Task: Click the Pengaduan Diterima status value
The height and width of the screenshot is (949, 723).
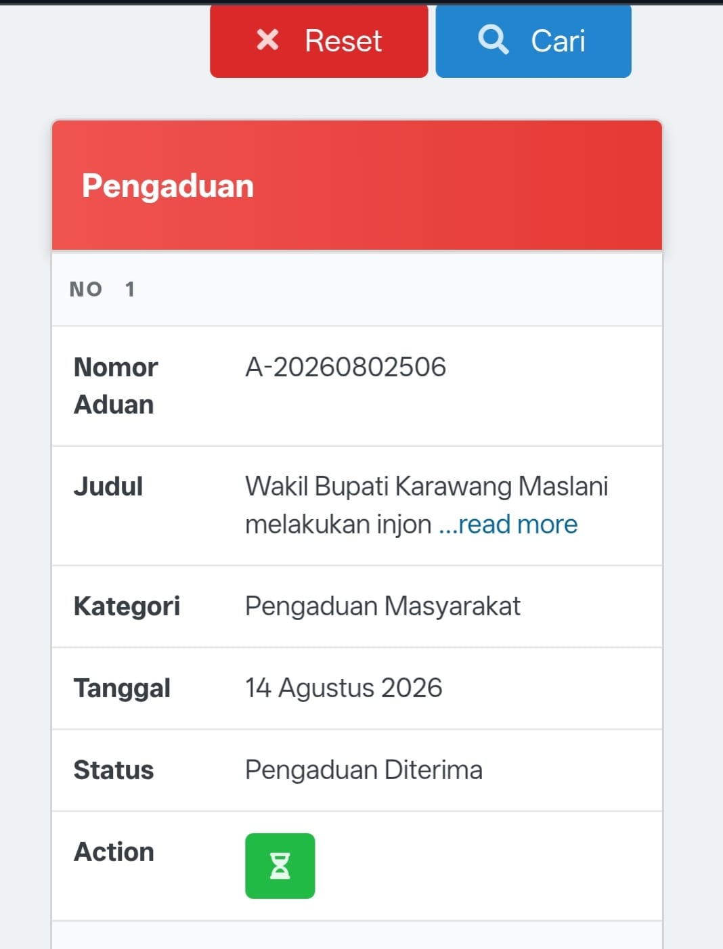Action: point(364,770)
